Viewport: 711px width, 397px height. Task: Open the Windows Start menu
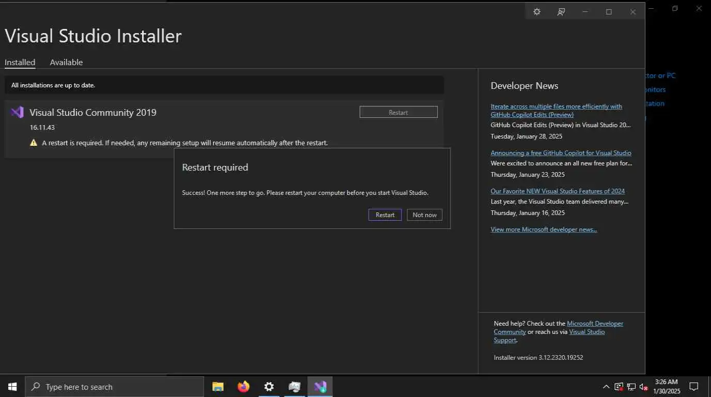coord(12,387)
